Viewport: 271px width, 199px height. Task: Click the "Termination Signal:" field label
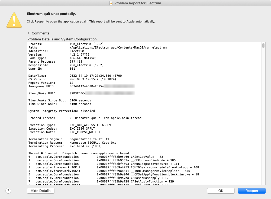tap(45, 139)
